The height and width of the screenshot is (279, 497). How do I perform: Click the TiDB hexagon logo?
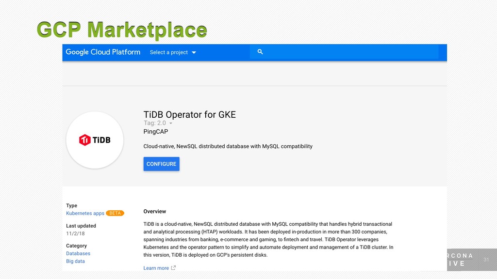84,140
